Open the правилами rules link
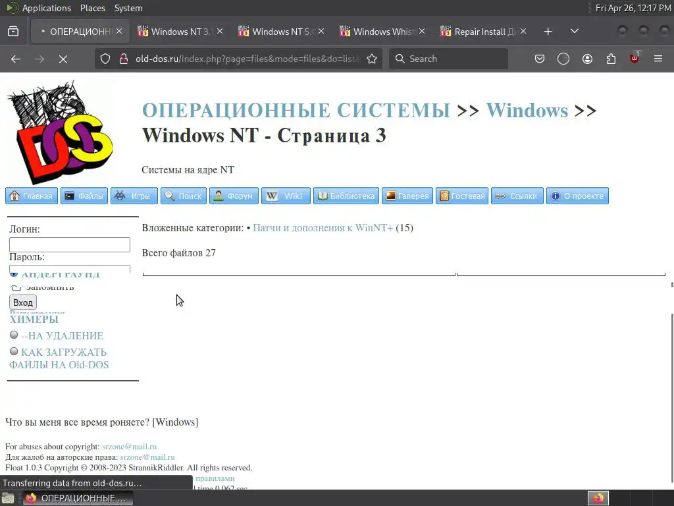 (x=215, y=478)
